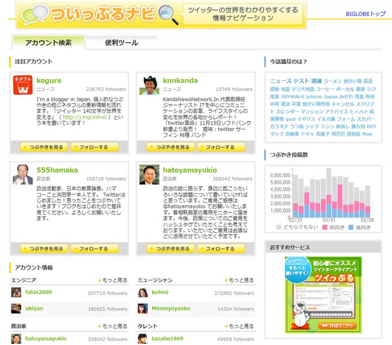Click the ラーメン trending topic link
The image size is (392, 345).
point(332,82)
